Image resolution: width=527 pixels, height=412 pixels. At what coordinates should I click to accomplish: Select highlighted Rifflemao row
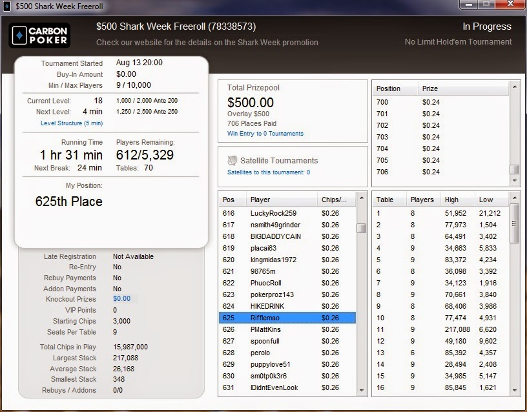(287, 318)
